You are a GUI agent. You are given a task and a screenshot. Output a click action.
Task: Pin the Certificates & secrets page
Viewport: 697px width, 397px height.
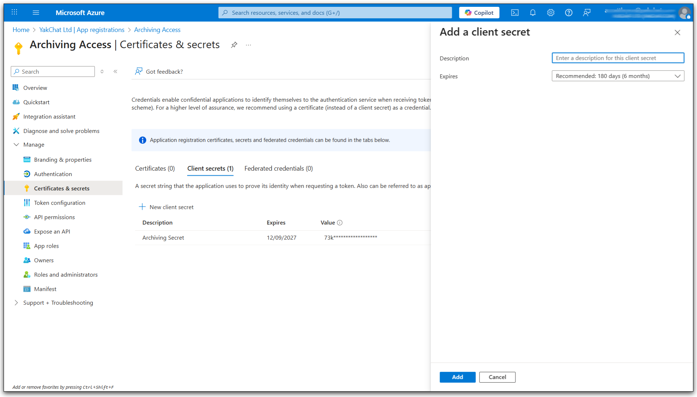[x=234, y=45]
